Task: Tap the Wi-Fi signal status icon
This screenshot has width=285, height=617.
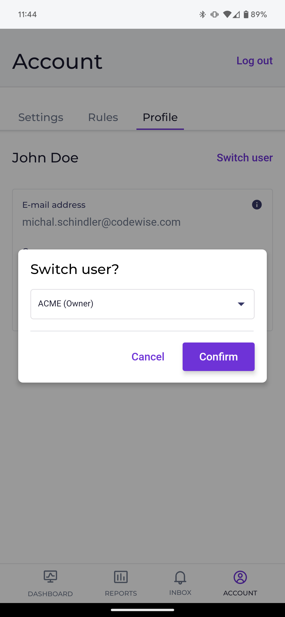Action: tap(227, 14)
